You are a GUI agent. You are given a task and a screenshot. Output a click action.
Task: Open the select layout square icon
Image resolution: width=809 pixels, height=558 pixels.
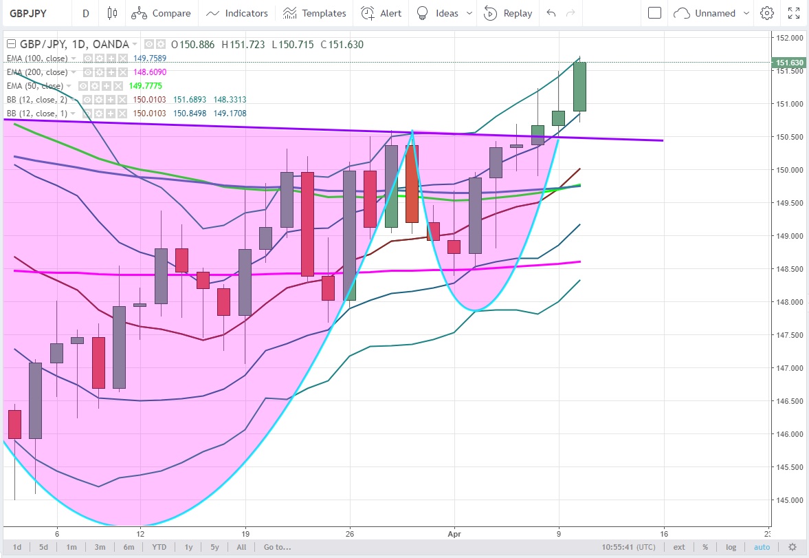(x=654, y=13)
